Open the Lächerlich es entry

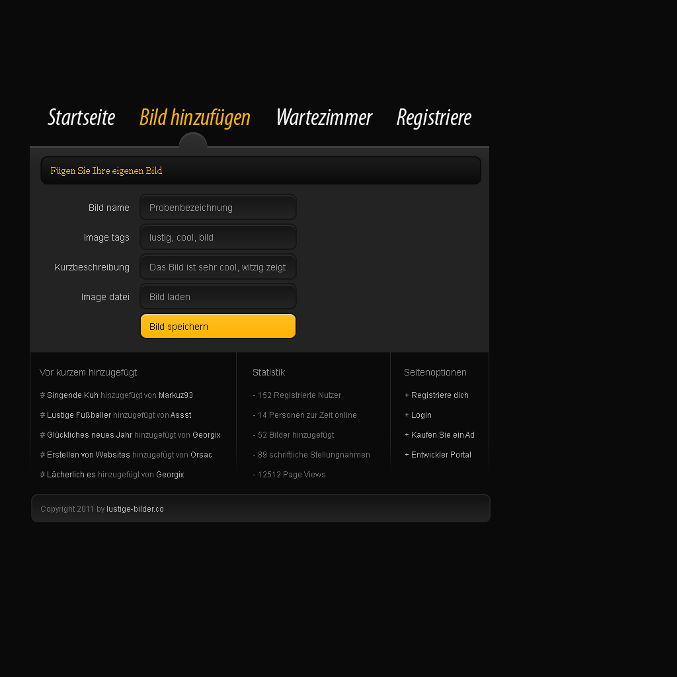coord(71,475)
